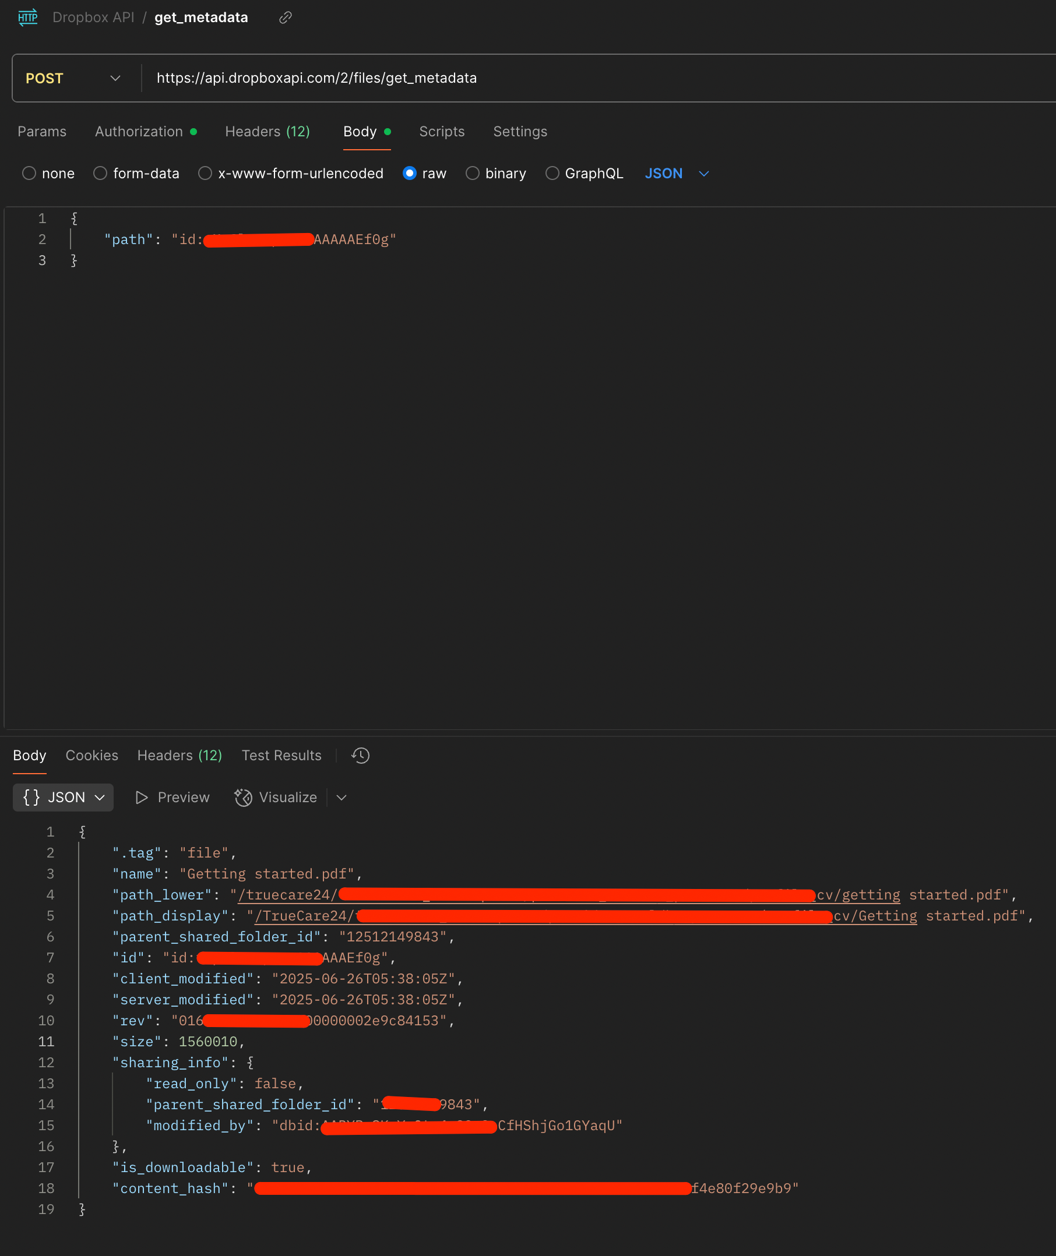Switch to the Authorization tab
The image size is (1056, 1256).
139,132
